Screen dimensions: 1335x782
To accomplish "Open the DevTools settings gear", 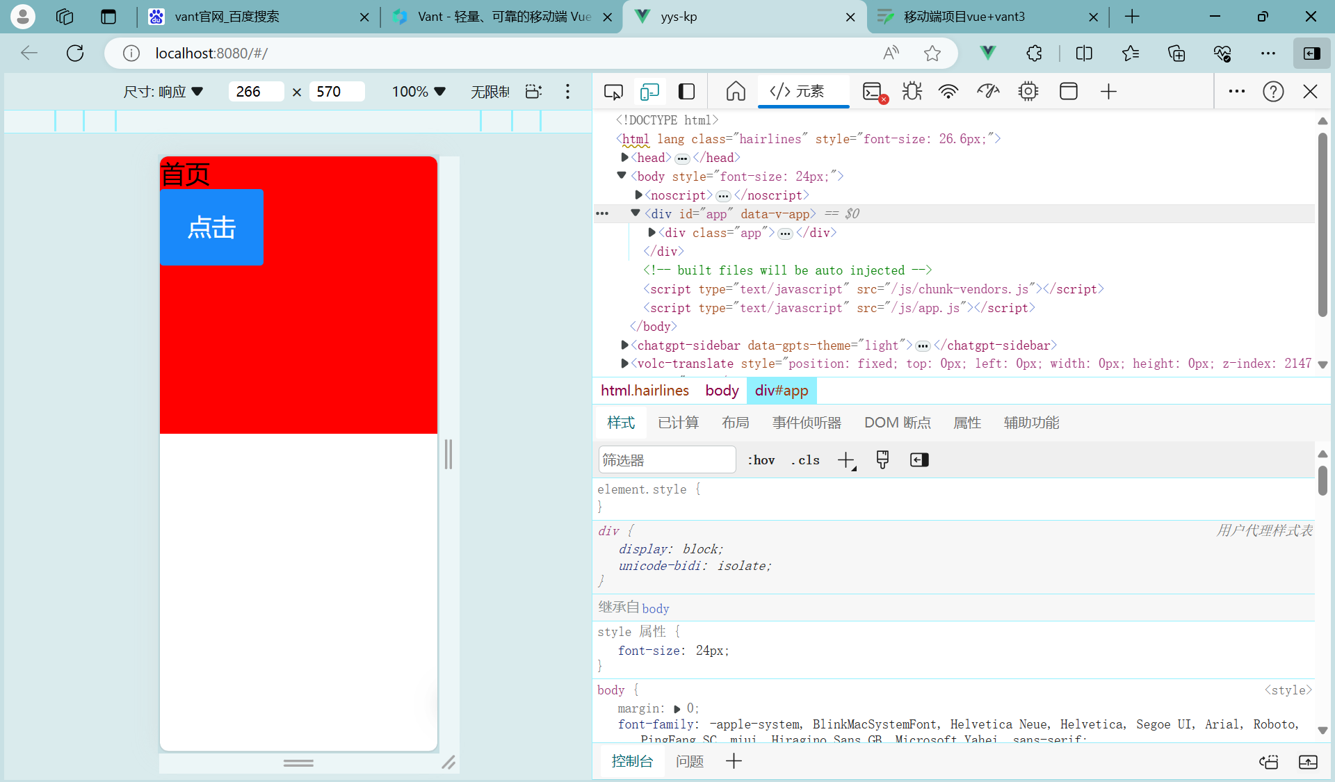I will pyautogui.click(x=1028, y=91).
